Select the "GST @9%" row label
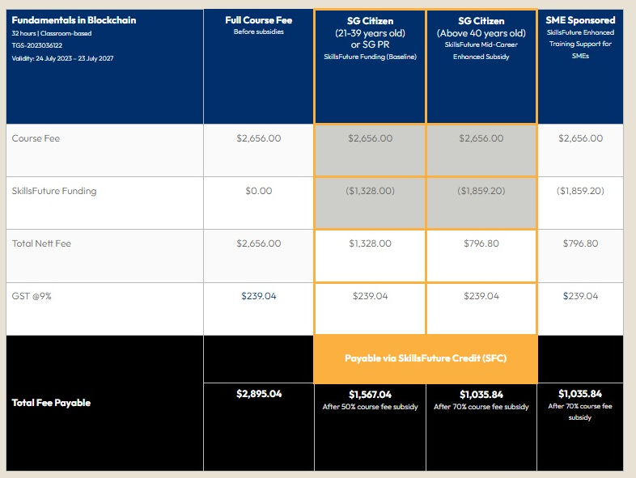The width and height of the screenshot is (636, 478). (31, 296)
